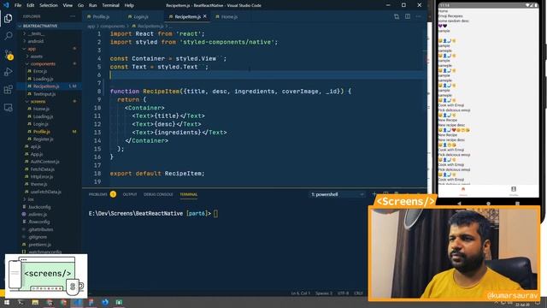Open Error.js in the components folder
Image resolution: width=547 pixels, height=308 pixels.
tap(40, 71)
